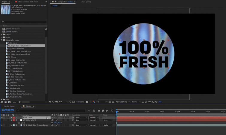Image resolution: width=226 pixels, height=135 pixels.
Task: Expand the 10_Magic Blue Textured.mov layer
Action: (11, 125)
